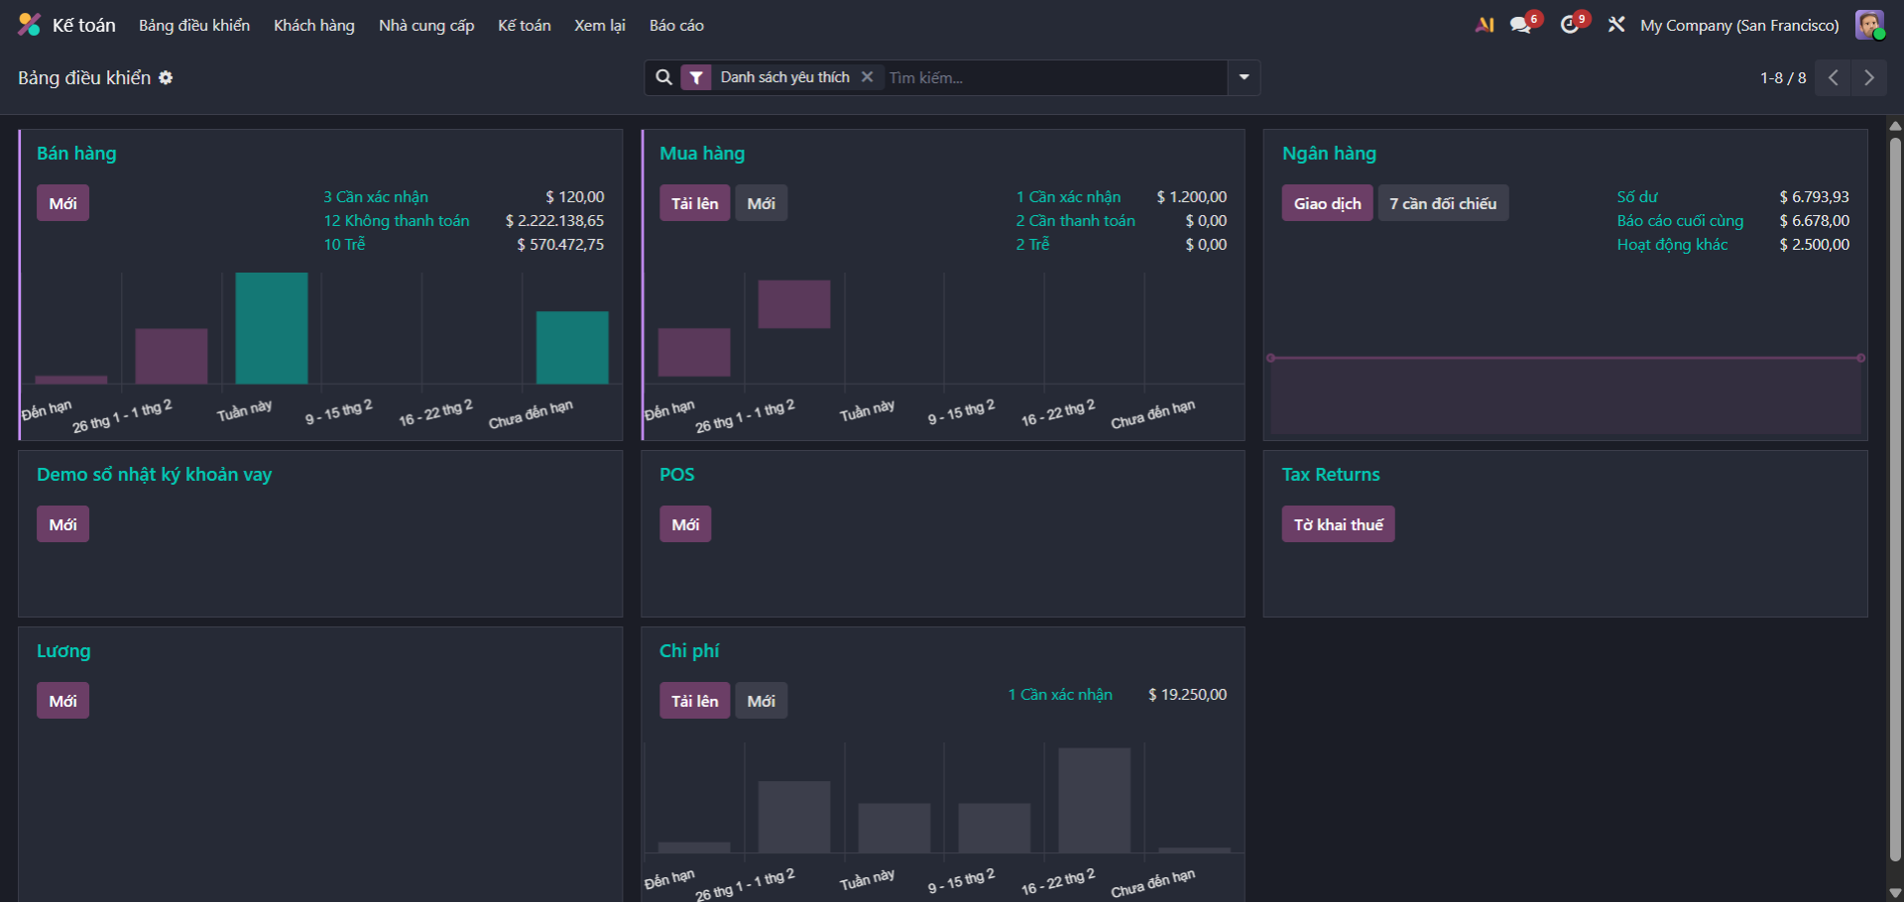Click the vertical scrollbar on the right
The height and width of the screenshot is (904, 1904).
[1895, 496]
